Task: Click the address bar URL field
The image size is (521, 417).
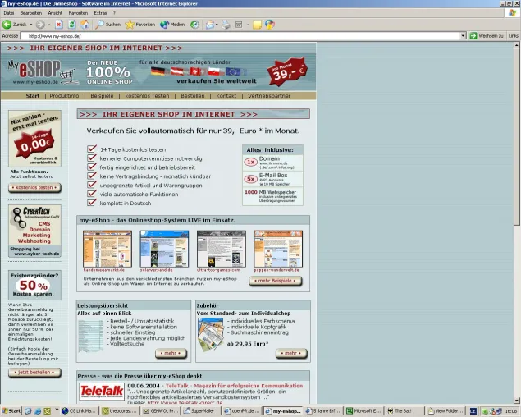Action: tap(241, 36)
